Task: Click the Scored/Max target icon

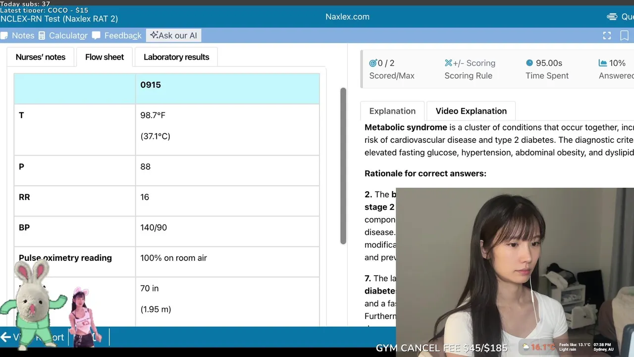Action: [373, 63]
